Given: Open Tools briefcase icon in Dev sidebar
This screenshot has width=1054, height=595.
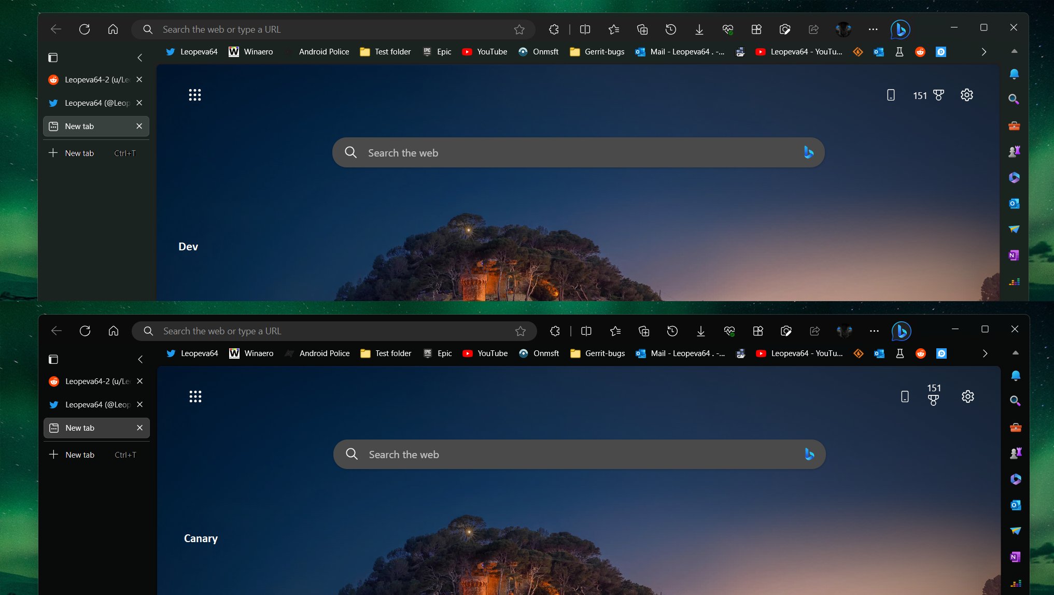Looking at the screenshot, I should [1014, 125].
